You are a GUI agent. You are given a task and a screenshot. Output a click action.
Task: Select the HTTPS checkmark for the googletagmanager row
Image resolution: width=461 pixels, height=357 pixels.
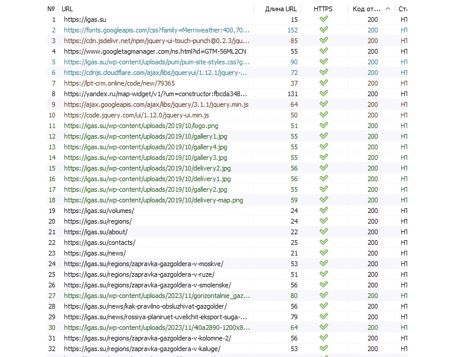coord(324,51)
